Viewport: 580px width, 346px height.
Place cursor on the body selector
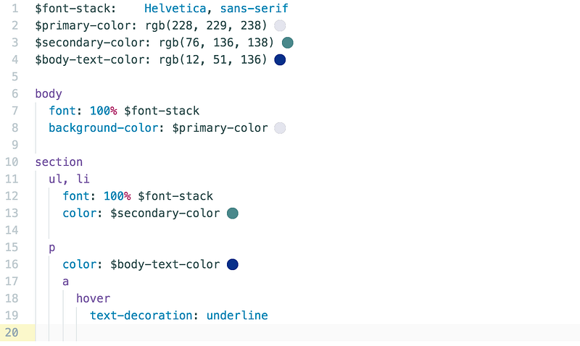(49, 94)
